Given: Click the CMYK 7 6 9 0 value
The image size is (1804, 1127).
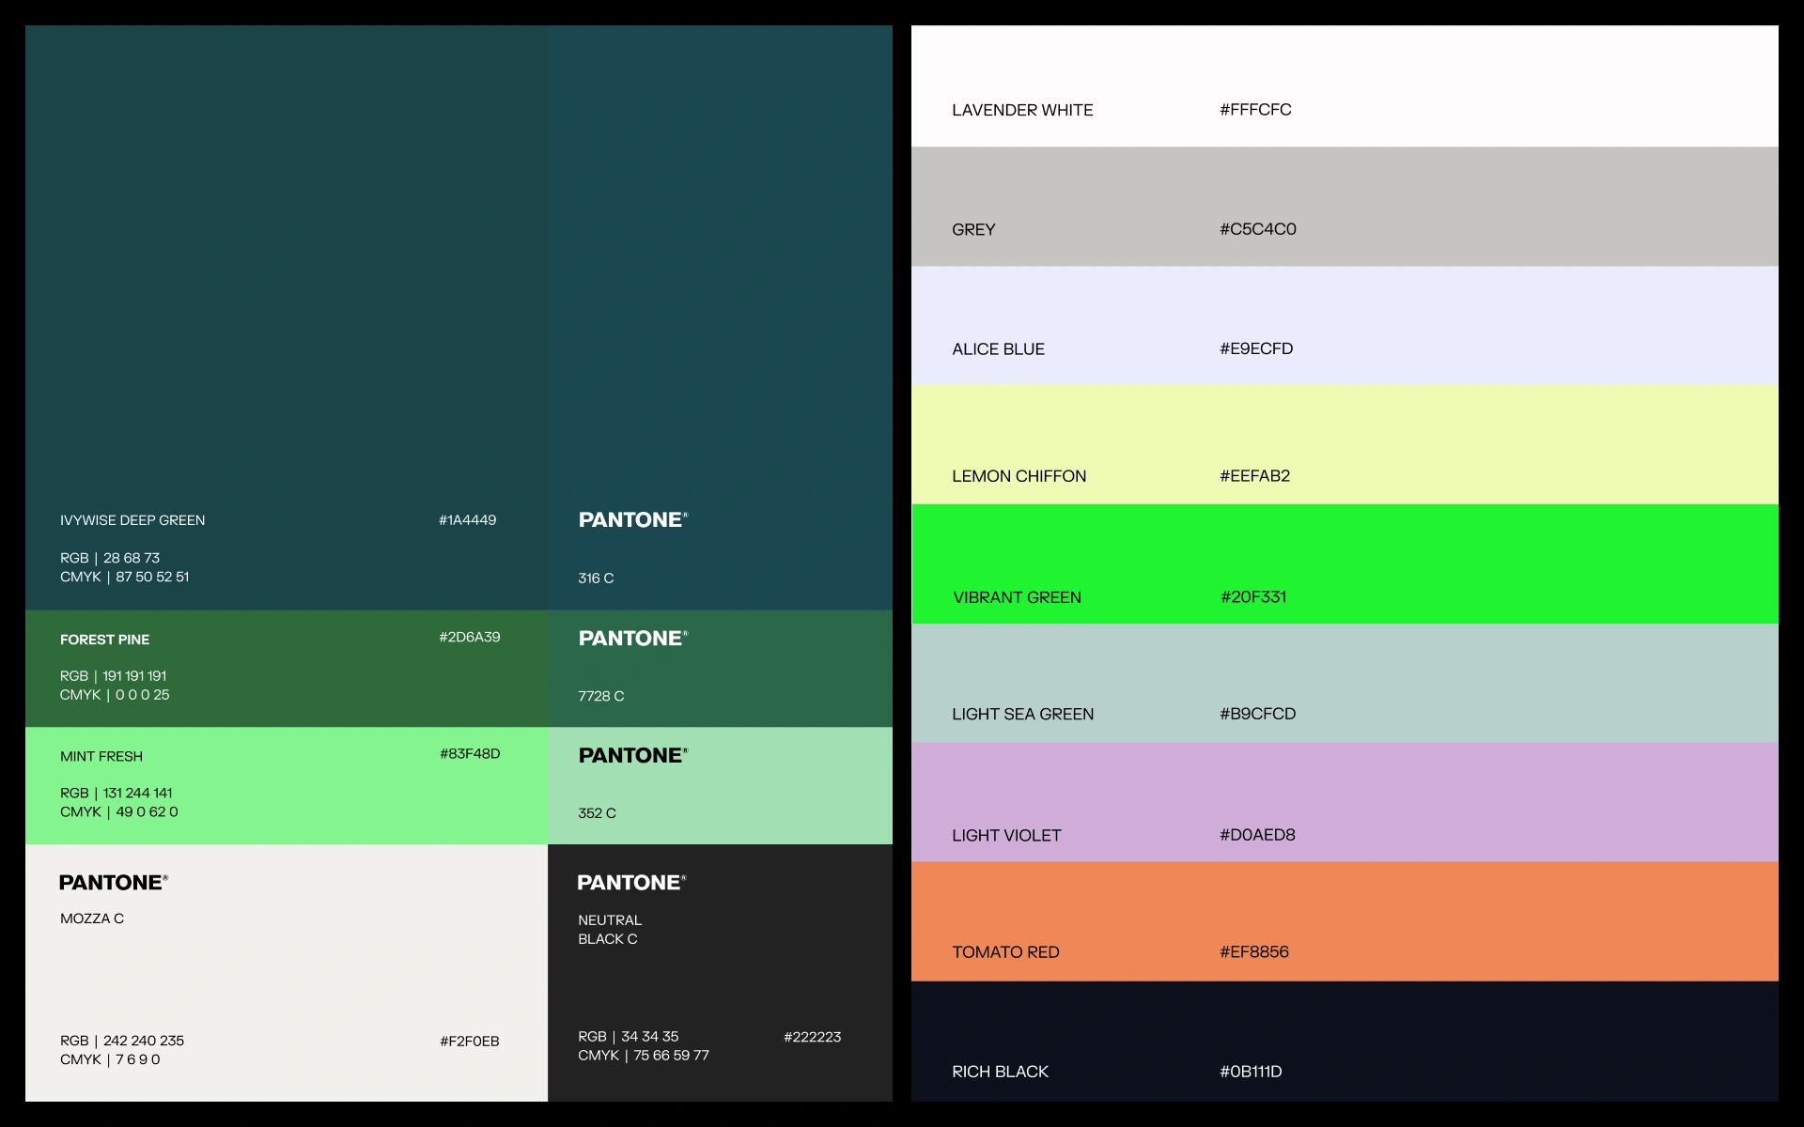Looking at the screenshot, I should [110, 1059].
